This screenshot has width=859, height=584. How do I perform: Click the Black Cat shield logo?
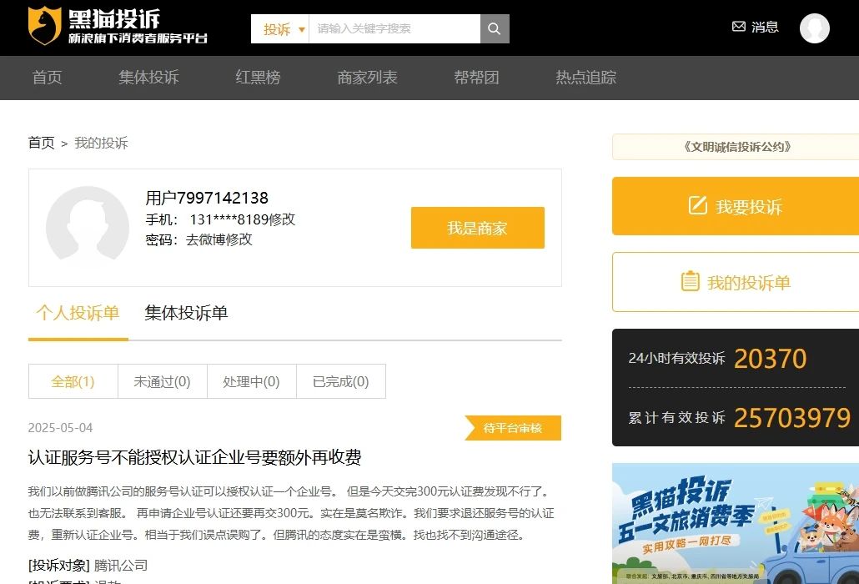pos(44,25)
